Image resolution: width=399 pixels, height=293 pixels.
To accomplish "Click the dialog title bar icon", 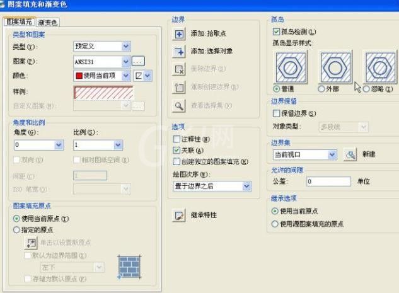I will (2, 4).
